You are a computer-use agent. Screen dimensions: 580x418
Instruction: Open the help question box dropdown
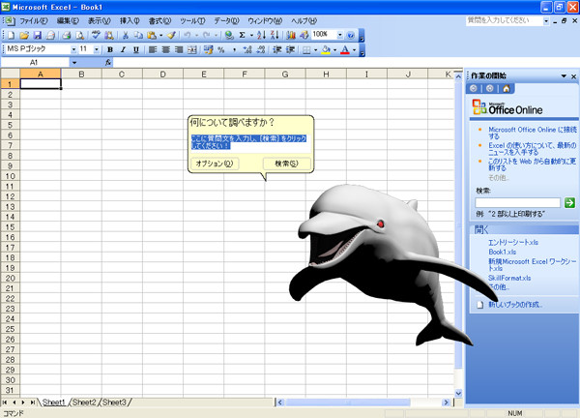[x=546, y=21]
